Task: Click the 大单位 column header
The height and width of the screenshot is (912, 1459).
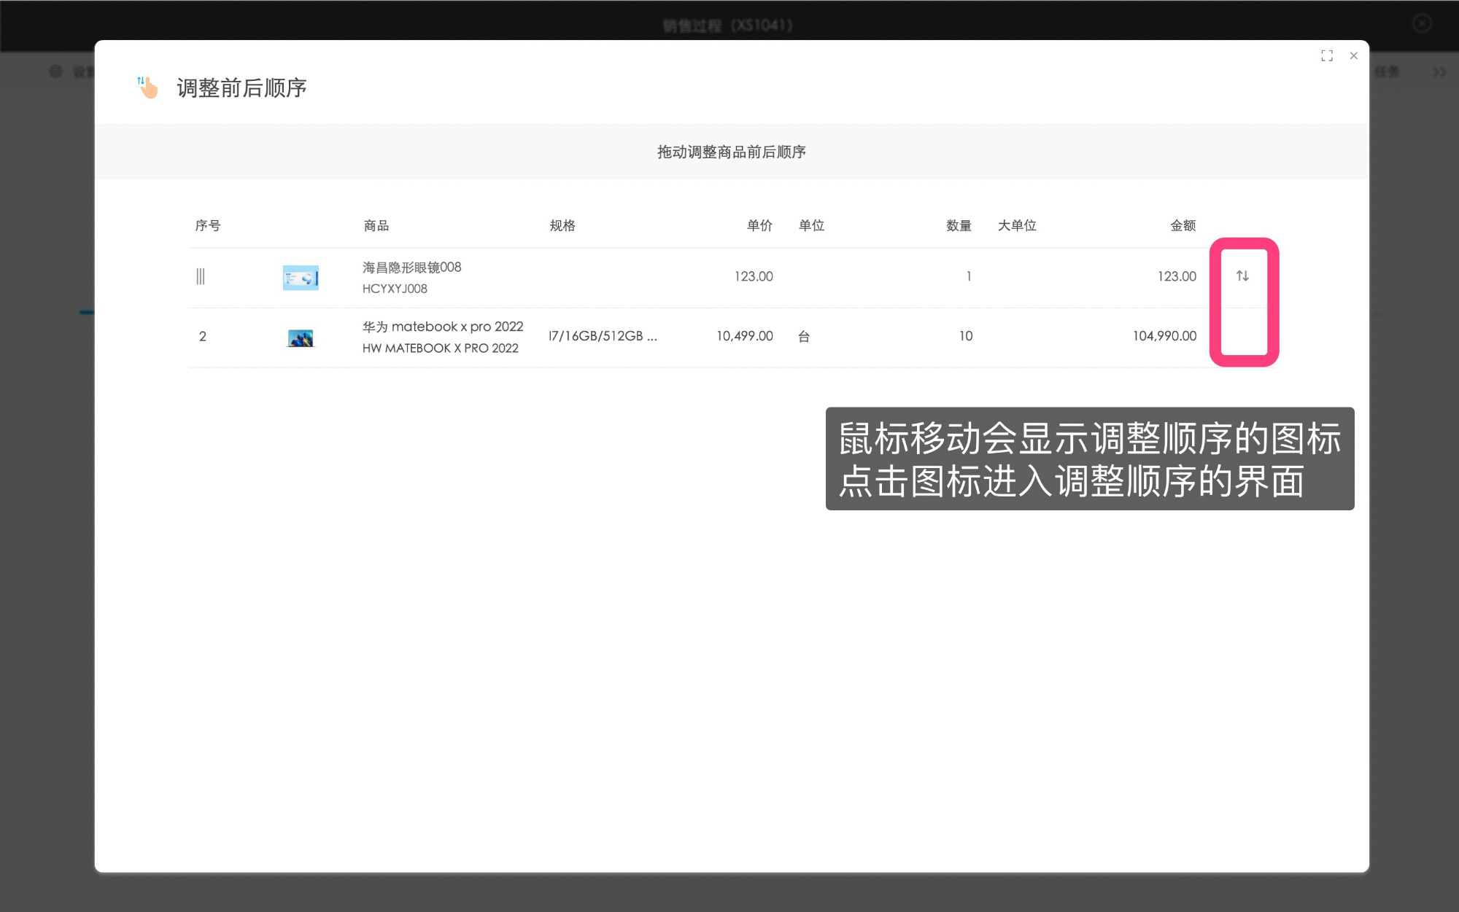Action: tap(1017, 225)
